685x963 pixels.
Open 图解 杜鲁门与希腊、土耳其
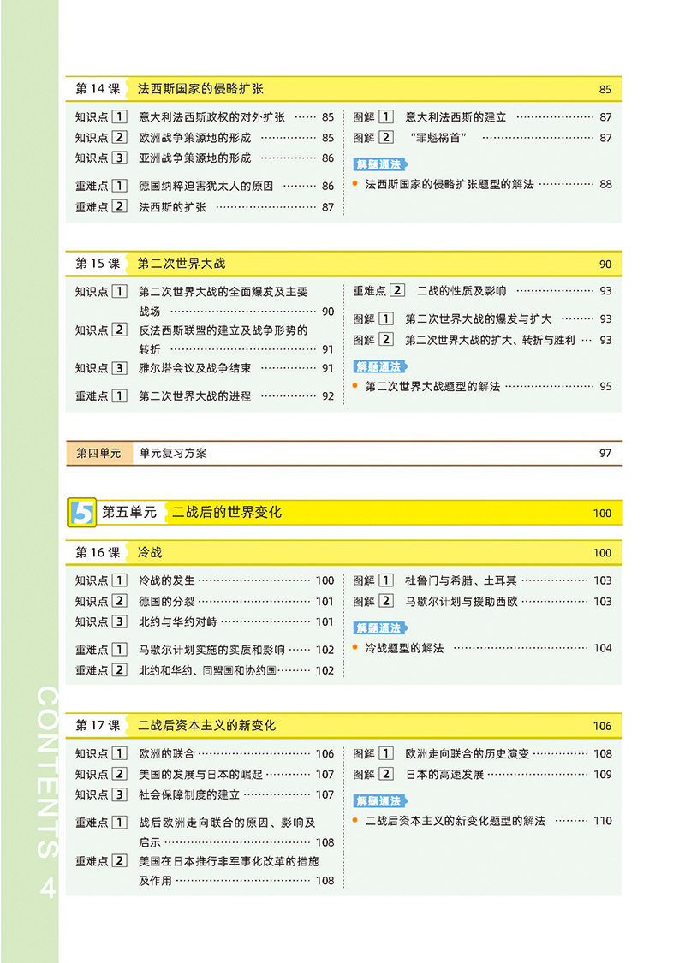461,580
